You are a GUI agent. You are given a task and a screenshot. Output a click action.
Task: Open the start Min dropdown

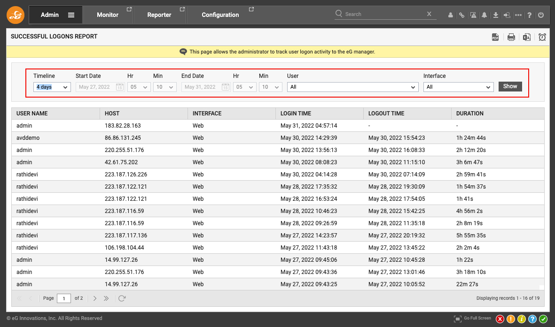tap(164, 87)
